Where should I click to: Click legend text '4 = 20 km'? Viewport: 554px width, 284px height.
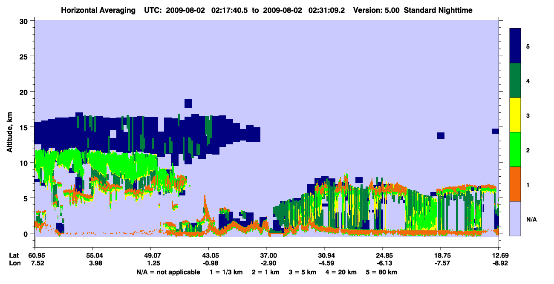pos(341,272)
